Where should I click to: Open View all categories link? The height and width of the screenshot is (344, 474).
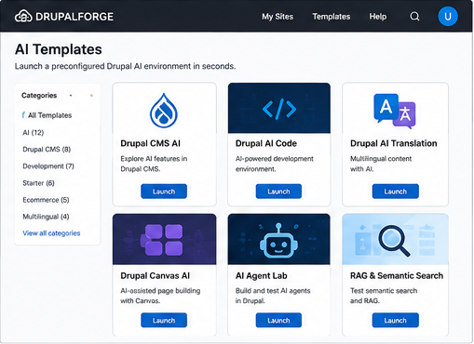point(51,233)
